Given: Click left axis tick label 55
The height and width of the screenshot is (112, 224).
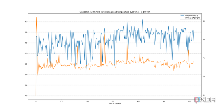Looking at the screenshot, I should coord(26,75).
